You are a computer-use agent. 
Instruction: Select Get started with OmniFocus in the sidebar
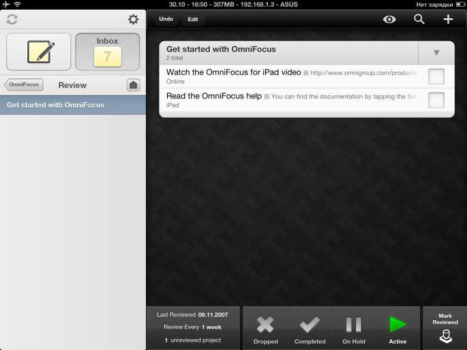coord(73,105)
